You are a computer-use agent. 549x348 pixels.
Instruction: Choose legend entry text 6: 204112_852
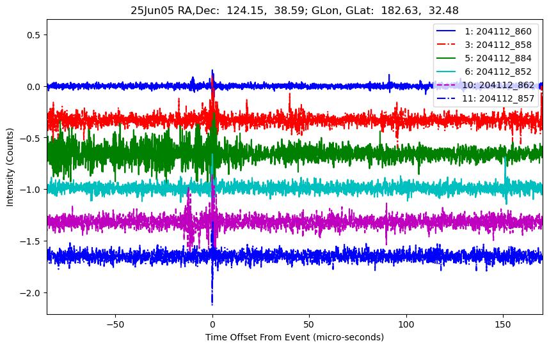(498, 72)
